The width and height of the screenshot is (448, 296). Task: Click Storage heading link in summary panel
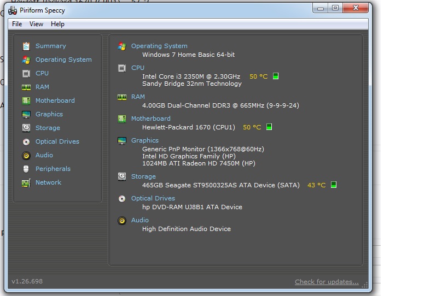click(x=143, y=177)
